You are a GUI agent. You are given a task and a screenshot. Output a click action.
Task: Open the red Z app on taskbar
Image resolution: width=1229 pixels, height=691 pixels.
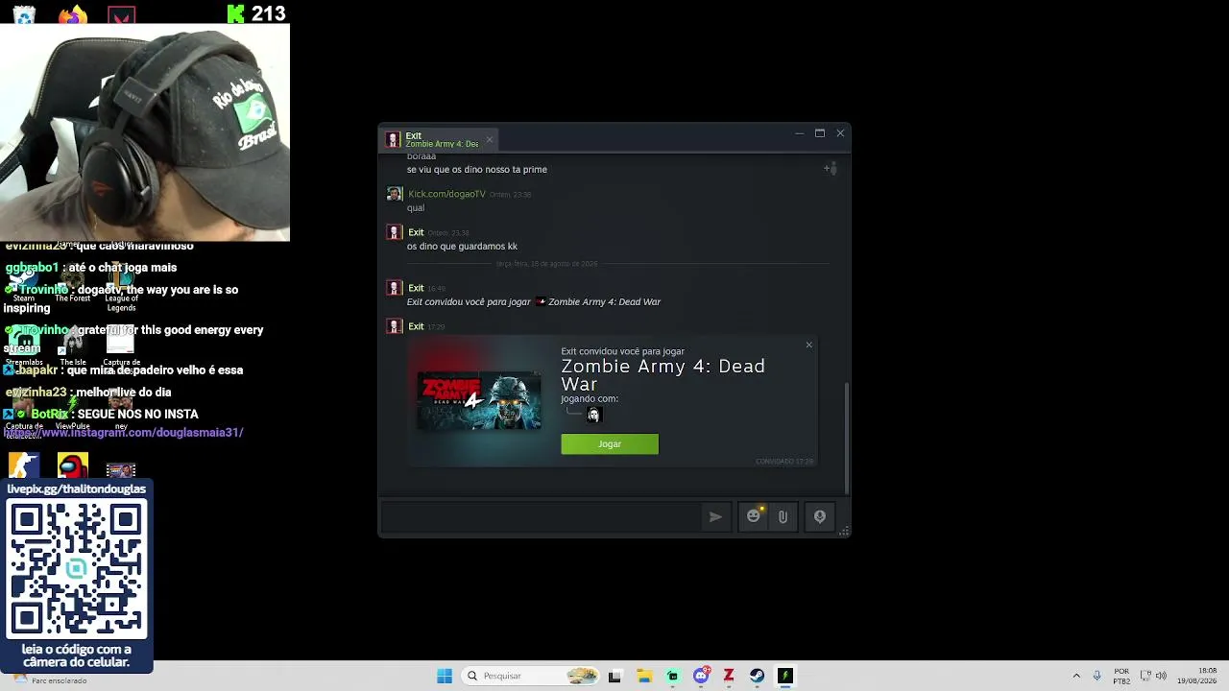[729, 676]
